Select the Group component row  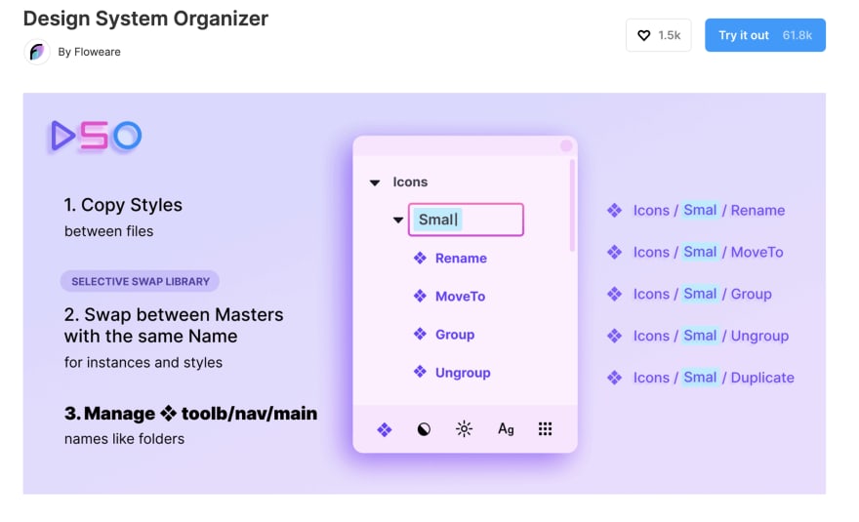444,334
